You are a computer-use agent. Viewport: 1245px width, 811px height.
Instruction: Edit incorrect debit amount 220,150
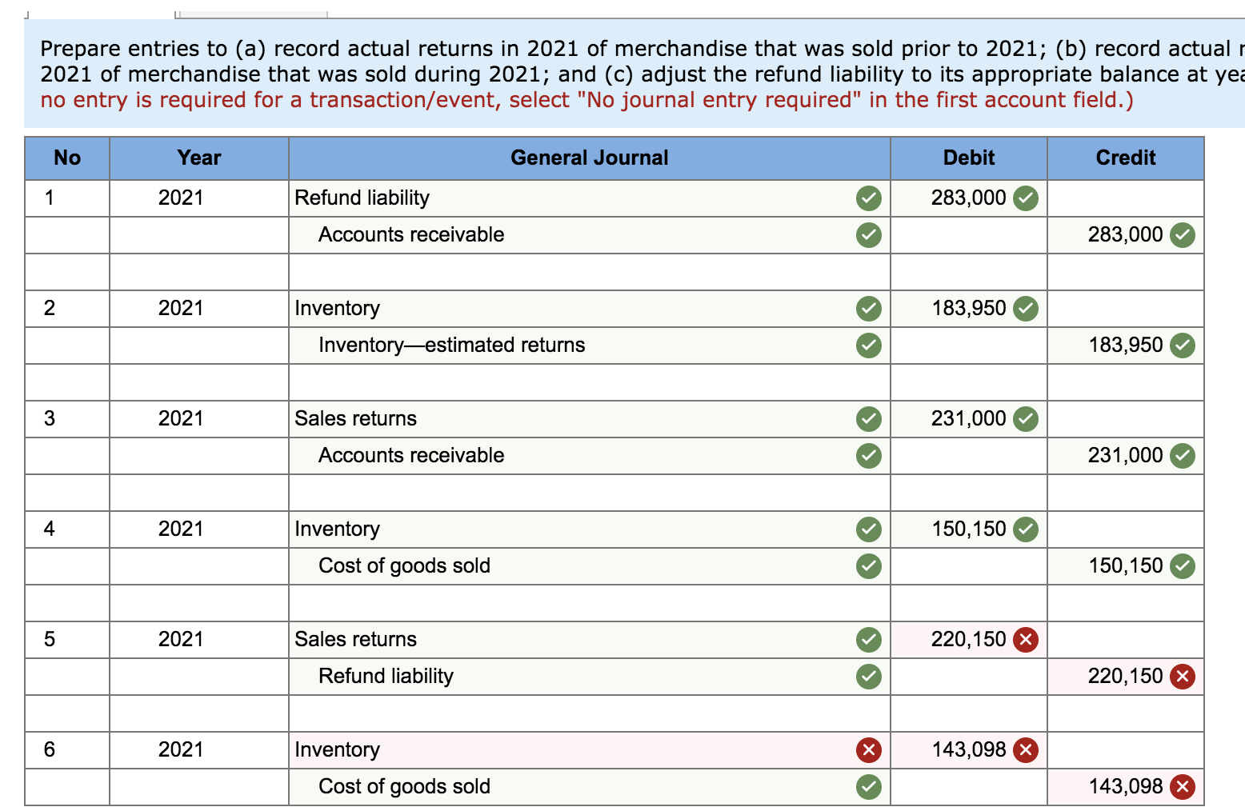click(969, 639)
